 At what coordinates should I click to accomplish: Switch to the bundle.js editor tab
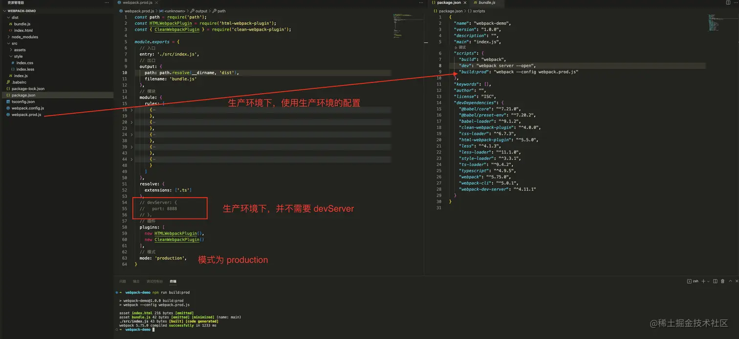click(x=487, y=3)
